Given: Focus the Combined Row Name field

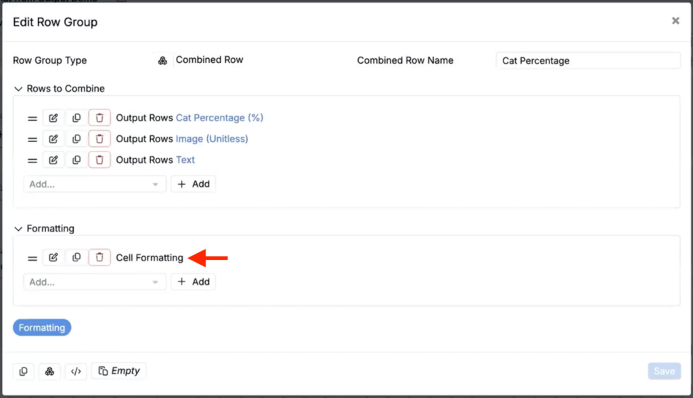Looking at the screenshot, I should point(588,61).
